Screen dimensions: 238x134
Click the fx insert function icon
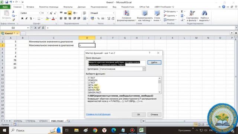pyautogui.click(x=43, y=28)
